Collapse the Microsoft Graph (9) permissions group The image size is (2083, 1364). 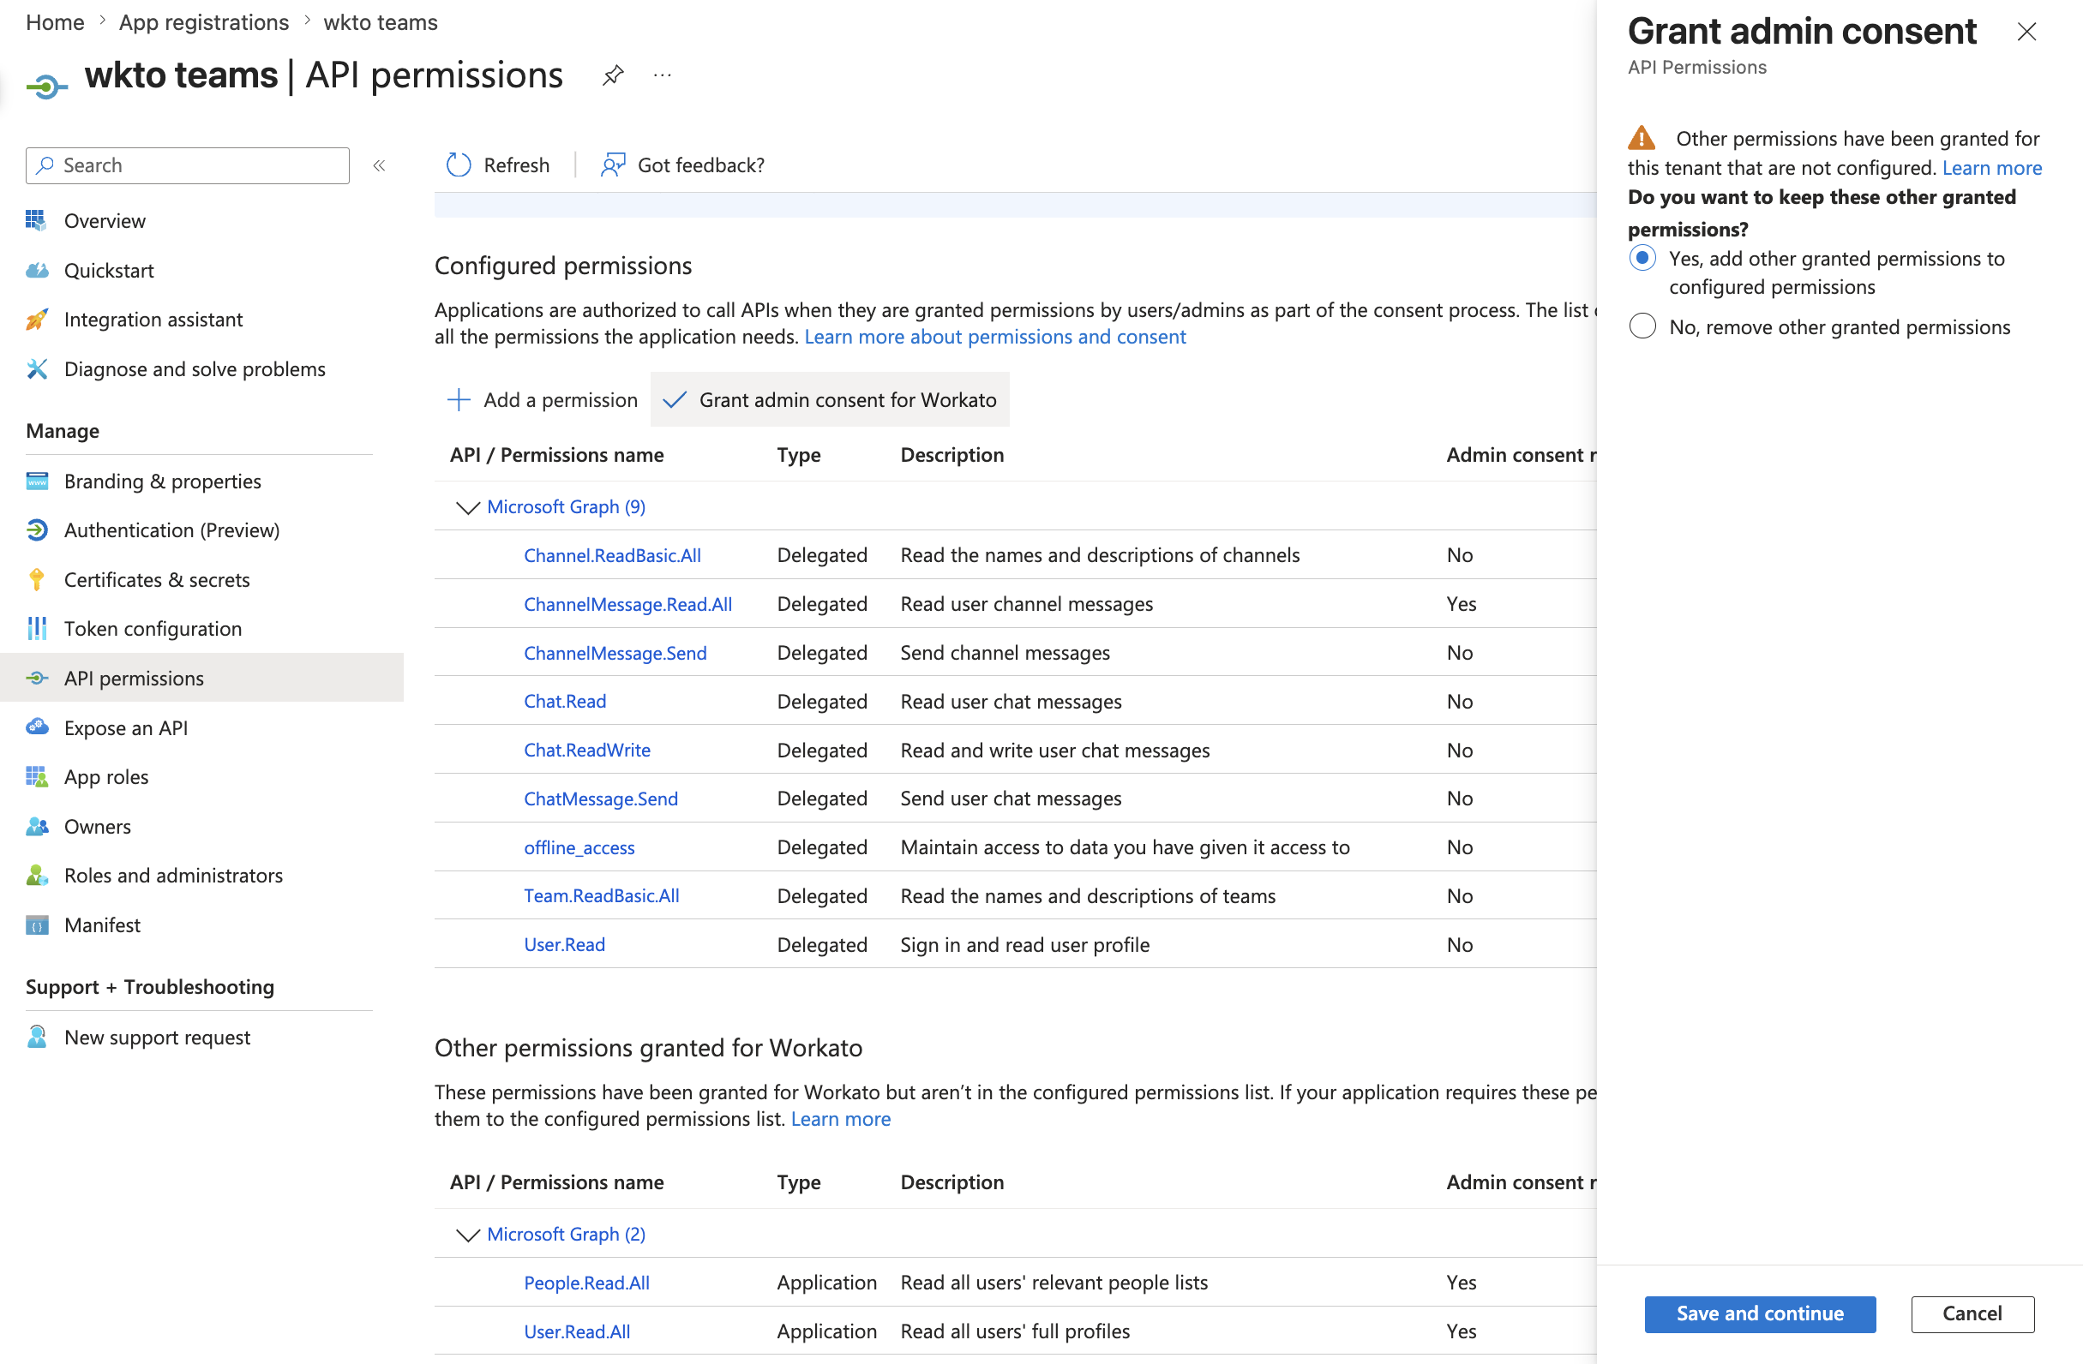click(467, 507)
